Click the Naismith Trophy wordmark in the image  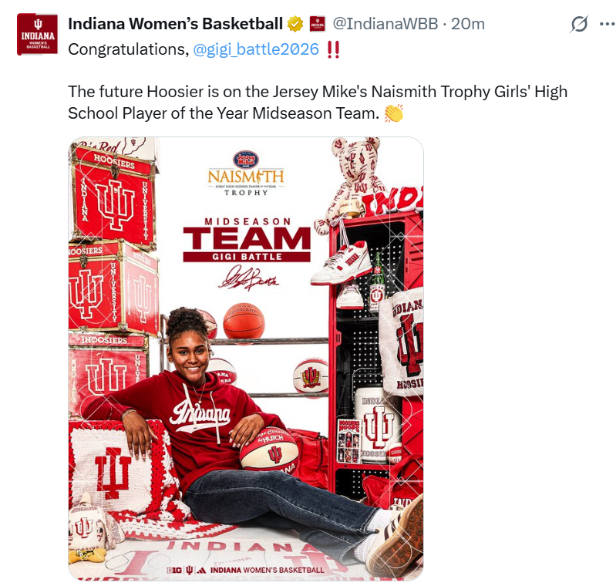(x=246, y=182)
